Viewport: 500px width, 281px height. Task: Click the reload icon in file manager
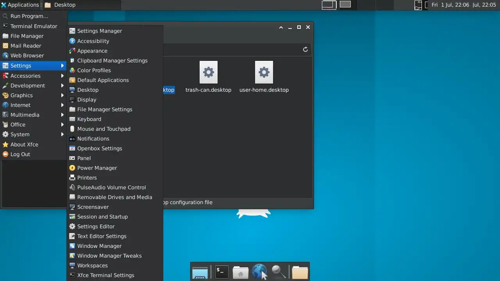(x=305, y=50)
